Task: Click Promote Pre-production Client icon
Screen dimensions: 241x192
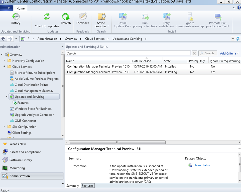Action: (218, 17)
